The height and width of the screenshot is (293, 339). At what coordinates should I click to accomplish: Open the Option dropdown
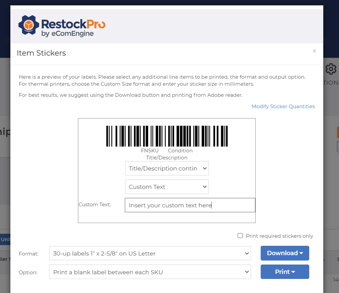pos(150,272)
